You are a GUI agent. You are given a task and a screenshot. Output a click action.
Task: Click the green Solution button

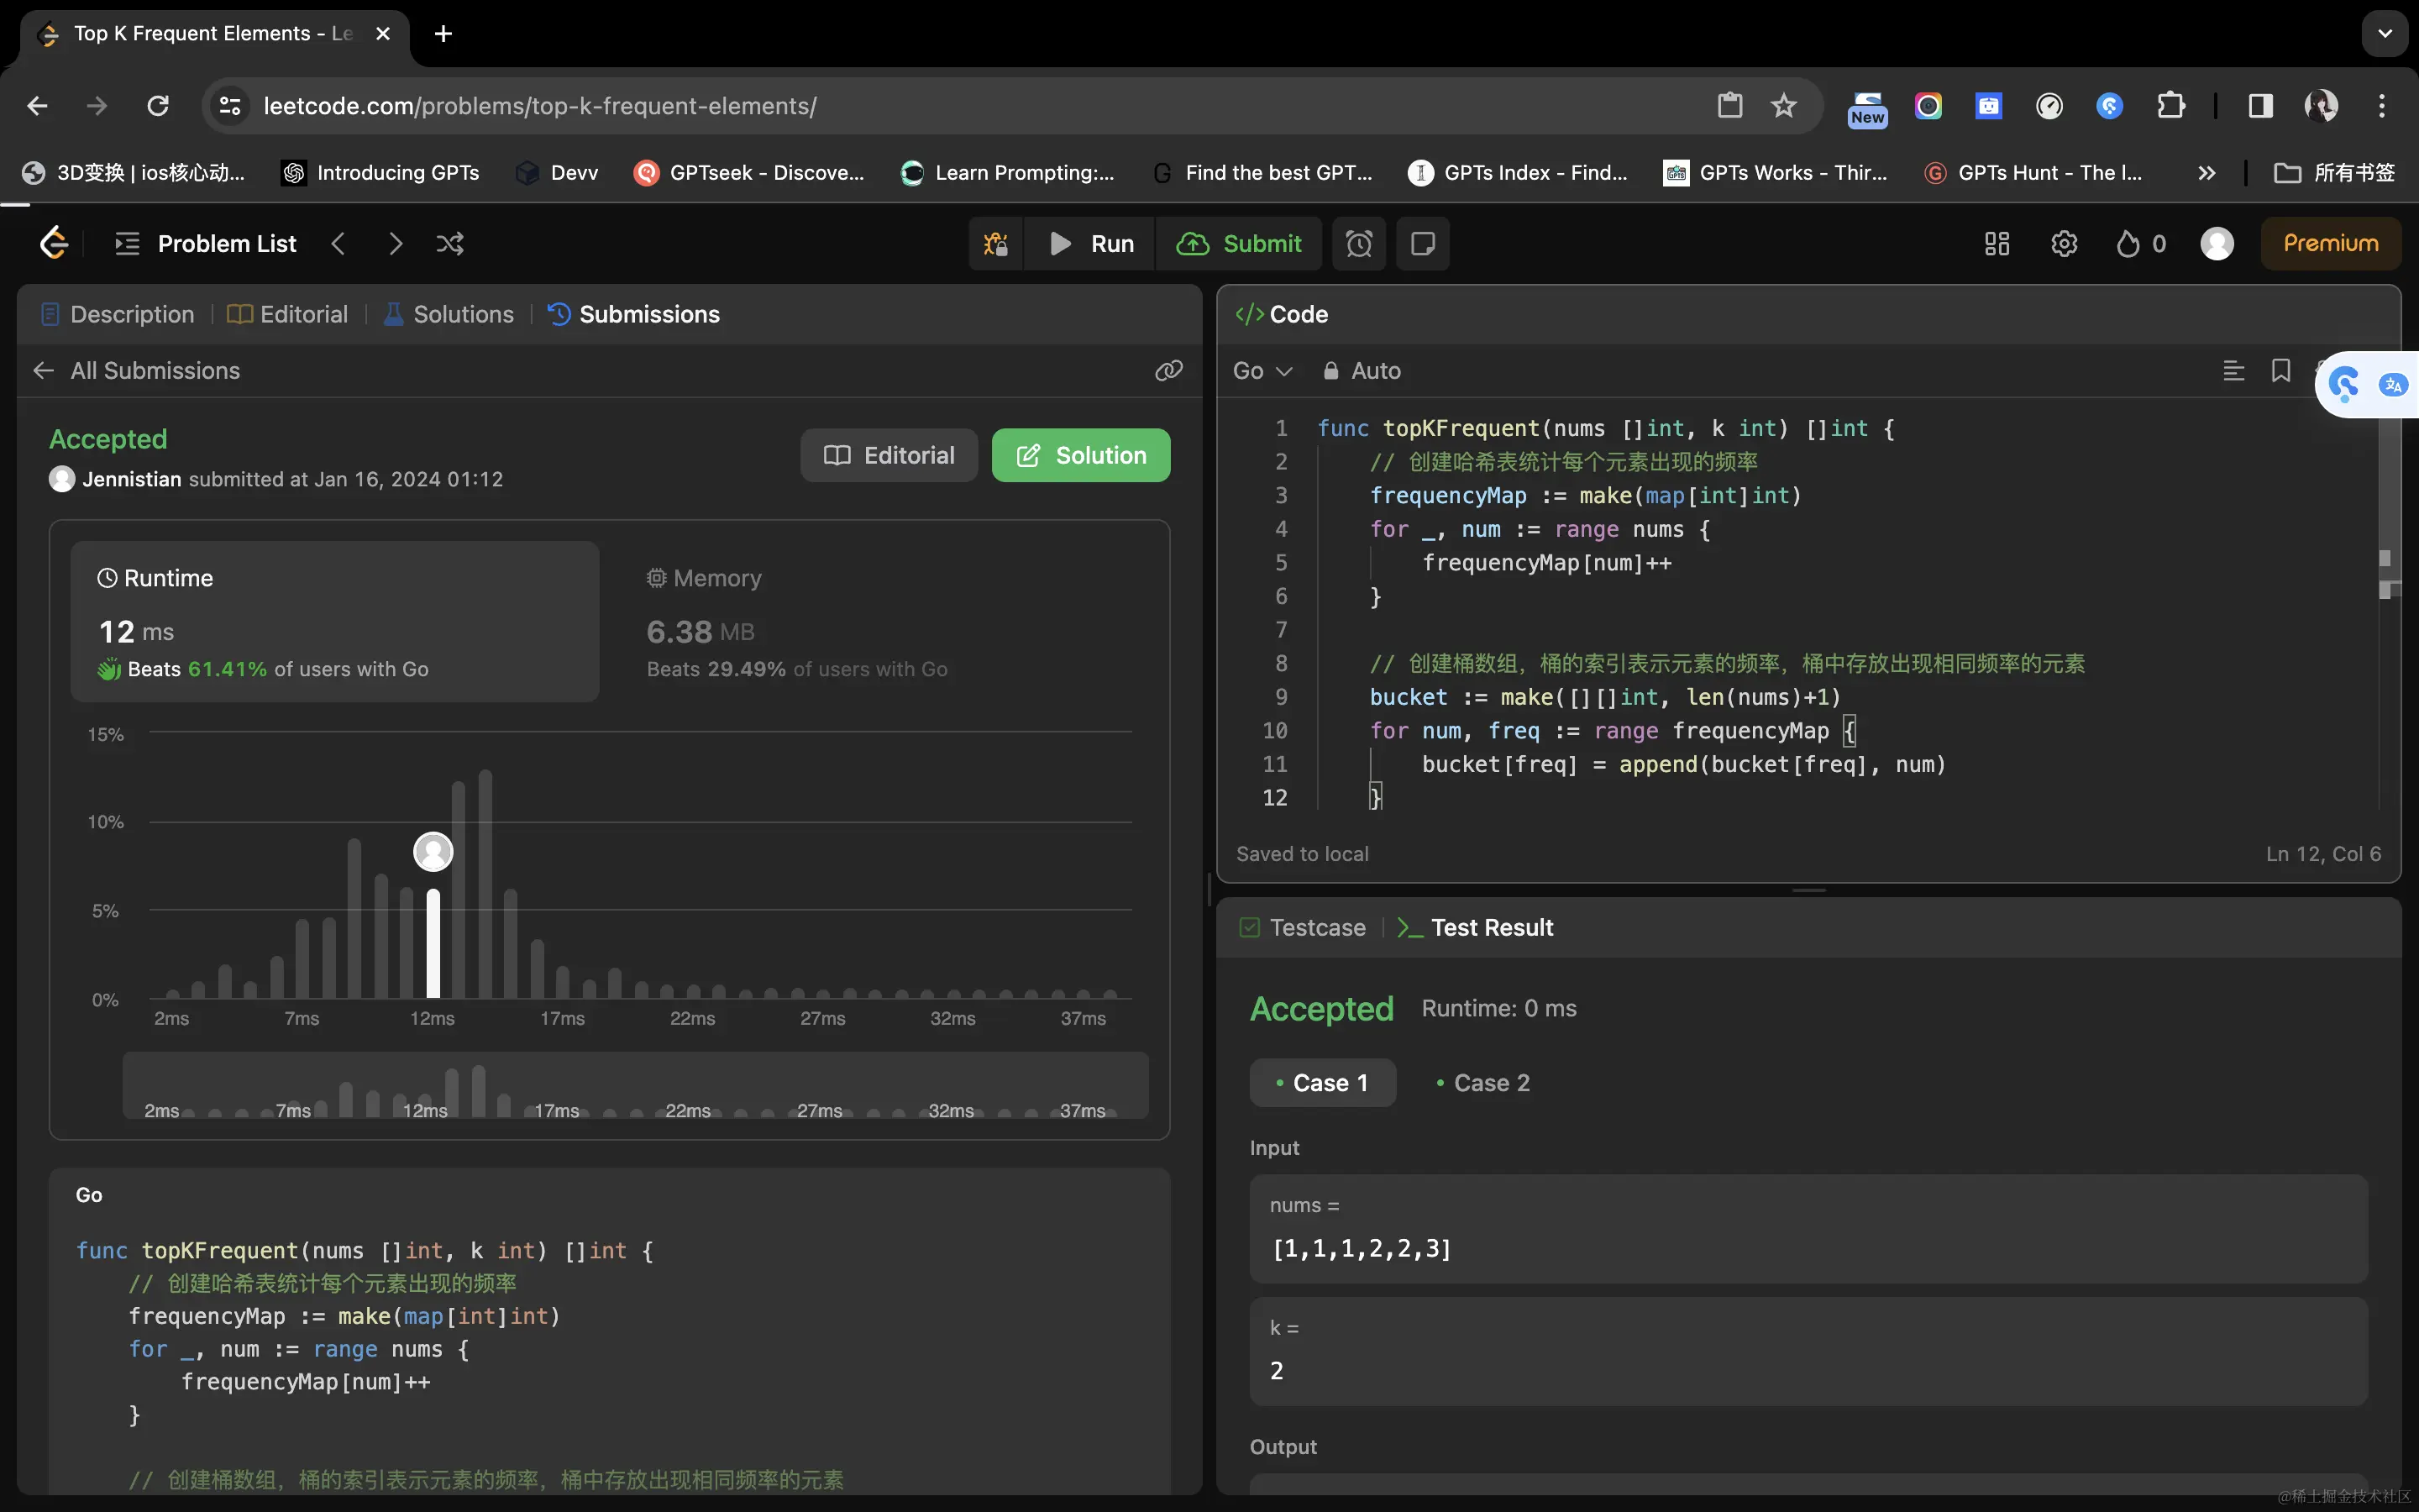coord(1079,456)
